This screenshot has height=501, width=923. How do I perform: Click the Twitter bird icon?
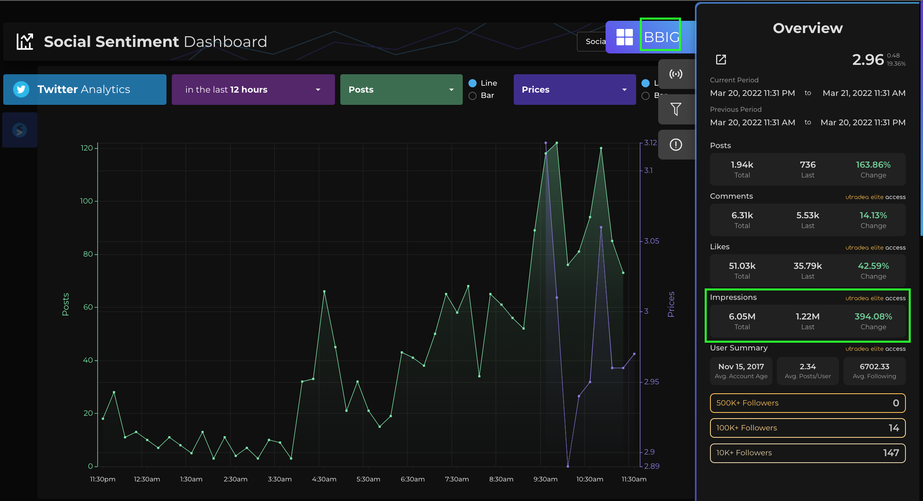pos(21,89)
